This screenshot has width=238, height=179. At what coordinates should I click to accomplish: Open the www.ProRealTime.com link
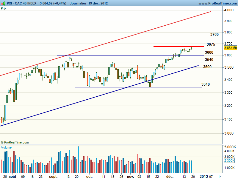pyautogui.click(x=217, y=3)
